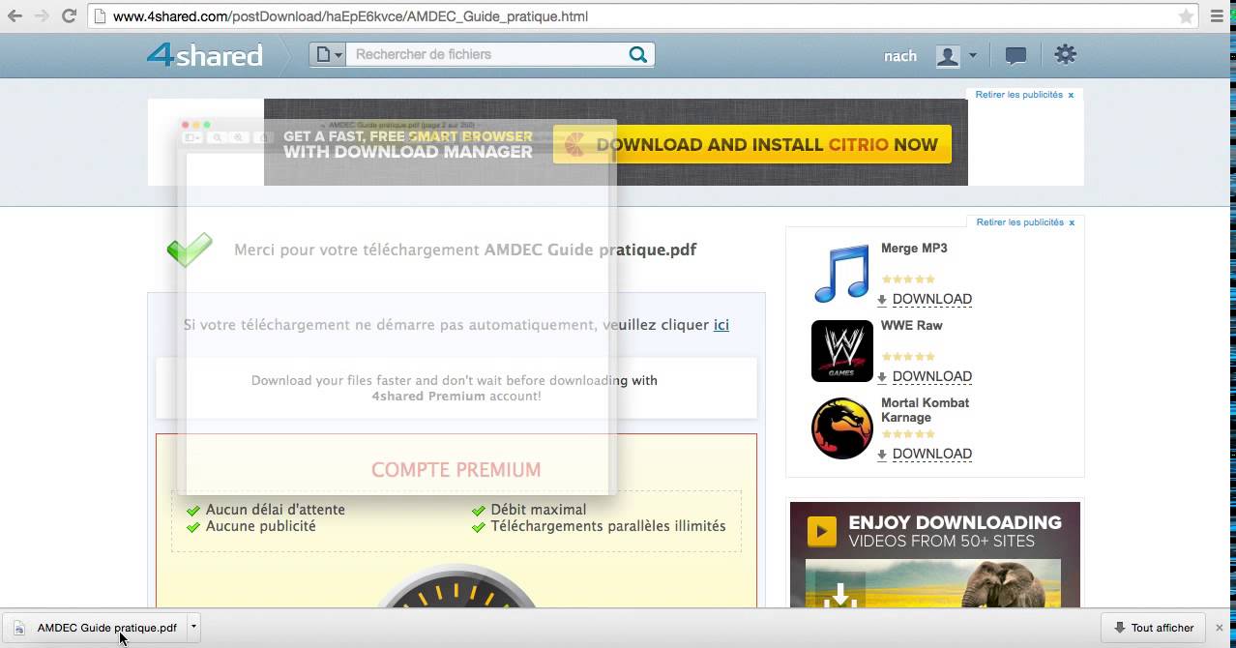Click the Mortal Kombat Karnage title
1236x648 pixels.
pos(925,410)
